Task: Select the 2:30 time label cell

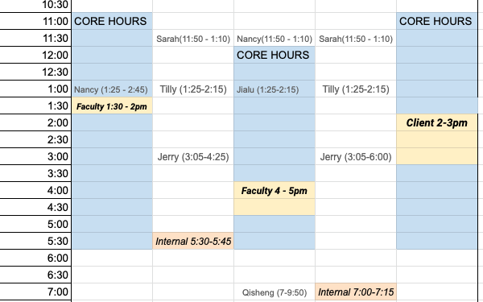Action: tap(35, 139)
